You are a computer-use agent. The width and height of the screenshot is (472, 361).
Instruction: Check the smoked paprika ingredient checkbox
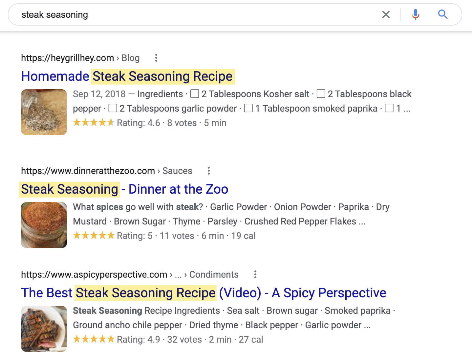tap(248, 108)
